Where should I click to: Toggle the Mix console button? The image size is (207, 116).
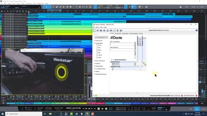point(197,109)
